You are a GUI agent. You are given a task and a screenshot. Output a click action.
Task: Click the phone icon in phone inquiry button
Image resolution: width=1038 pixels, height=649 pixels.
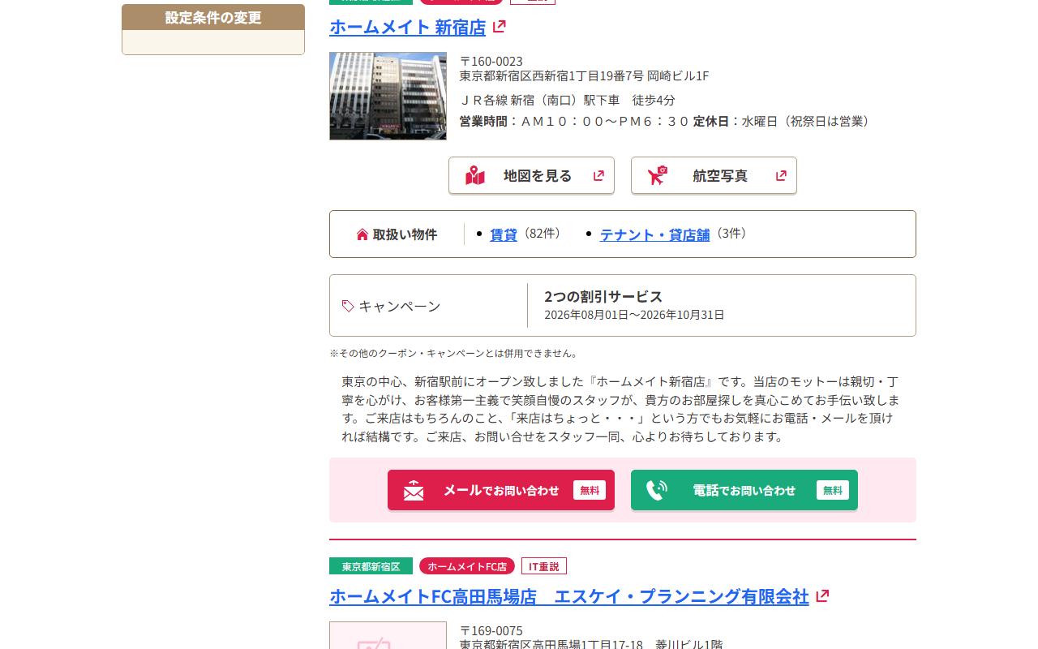coord(657,490)
